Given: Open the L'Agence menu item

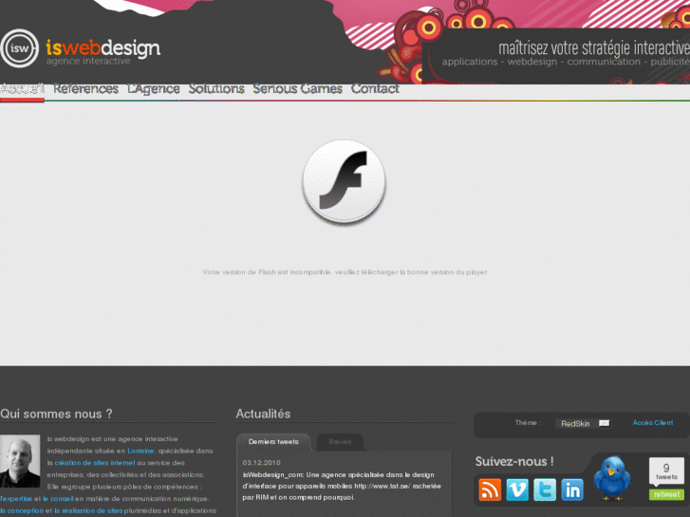Looking at the screenshot, I should (x=154, y=89).
